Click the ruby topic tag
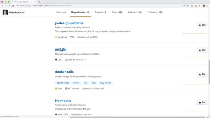 click(94, 83)
